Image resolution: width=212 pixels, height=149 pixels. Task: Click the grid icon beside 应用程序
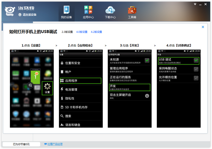62,81
